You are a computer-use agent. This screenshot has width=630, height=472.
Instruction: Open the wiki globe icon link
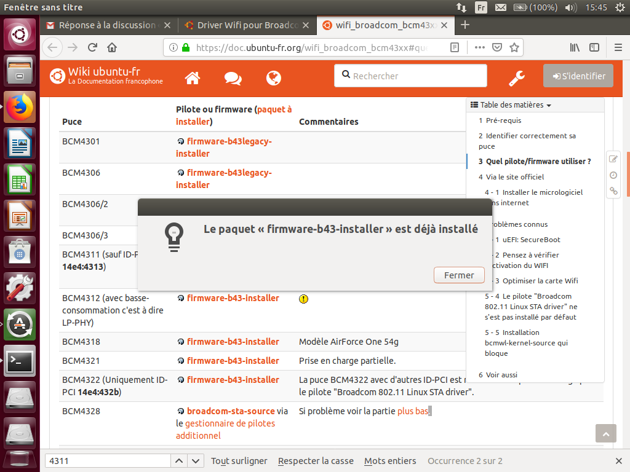coord(274,78)
